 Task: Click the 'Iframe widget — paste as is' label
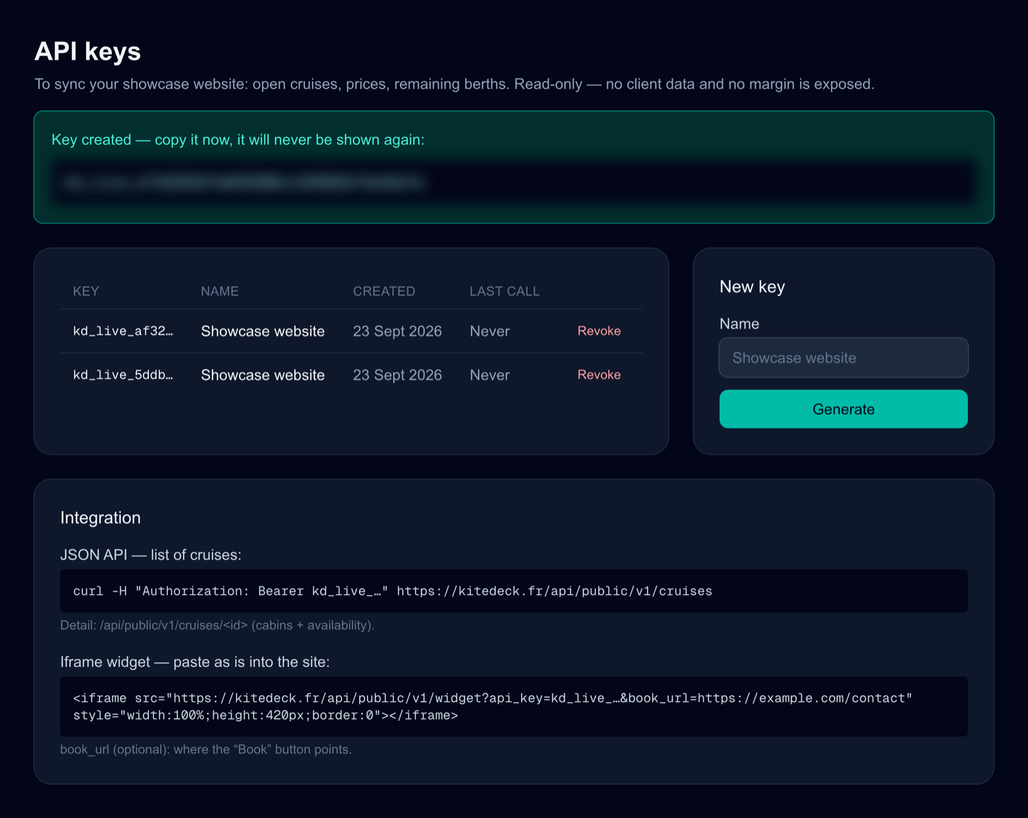pos(195,662)
